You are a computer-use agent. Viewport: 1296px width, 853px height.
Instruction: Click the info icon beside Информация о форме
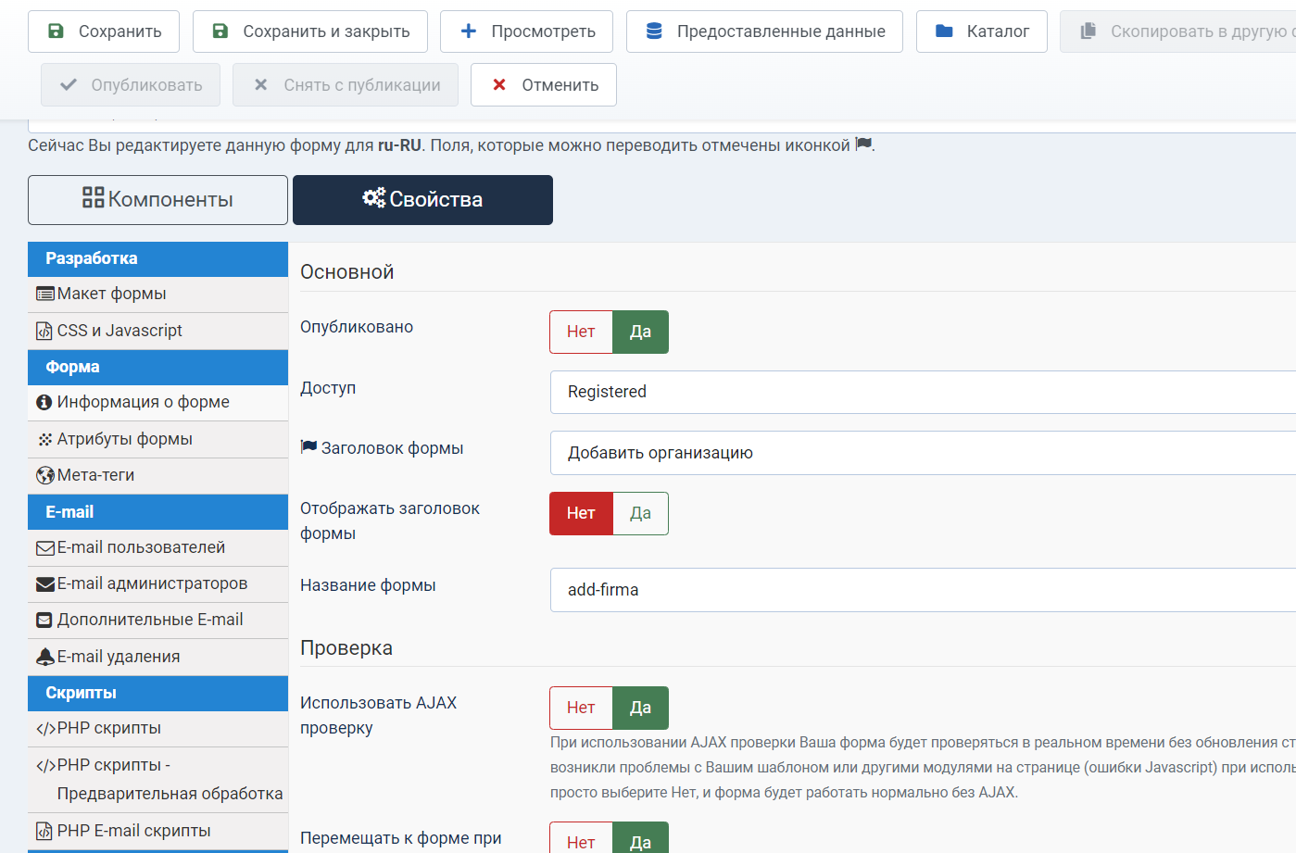coord(44,403)
